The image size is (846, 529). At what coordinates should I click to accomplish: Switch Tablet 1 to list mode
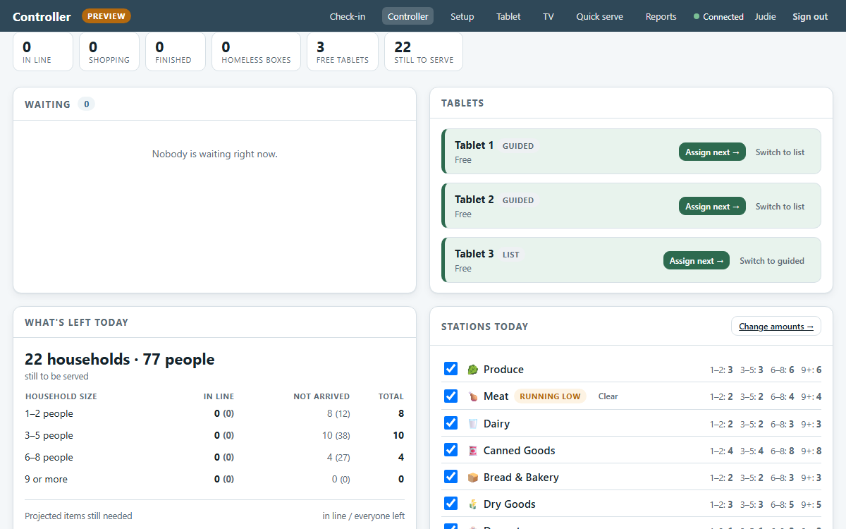click(780, 152)
